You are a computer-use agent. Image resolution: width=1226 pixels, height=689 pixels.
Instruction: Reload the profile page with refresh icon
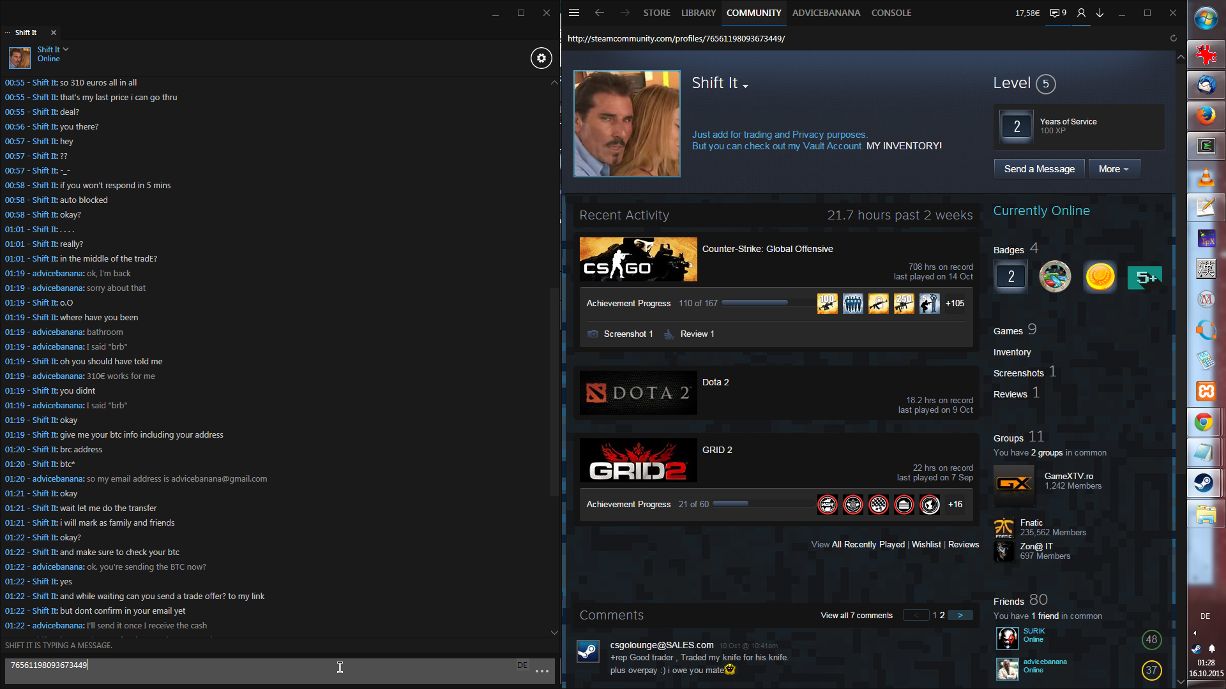coord(1173,38)
